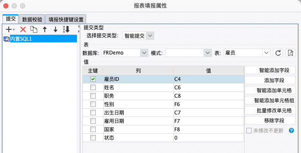Enable 未修改不更新 checkbox
Viewport: 301px width, 153px height.
click(x=249, y=131)
